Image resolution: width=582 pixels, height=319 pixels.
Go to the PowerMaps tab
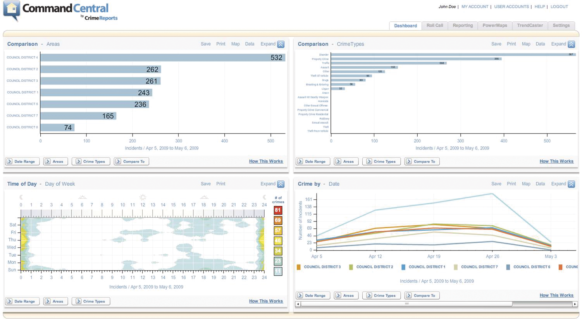tap(494, 26)
